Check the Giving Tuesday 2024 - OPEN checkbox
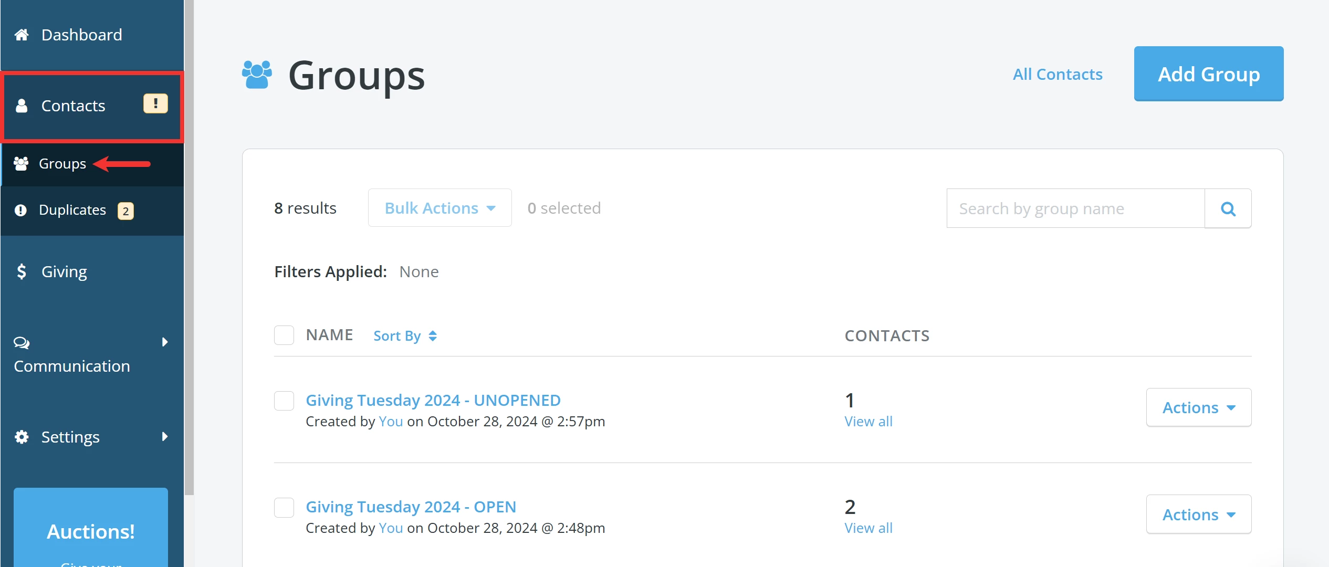Image resolution: width=1329 pixels, height=567 pixels. [x=284, y=507]
